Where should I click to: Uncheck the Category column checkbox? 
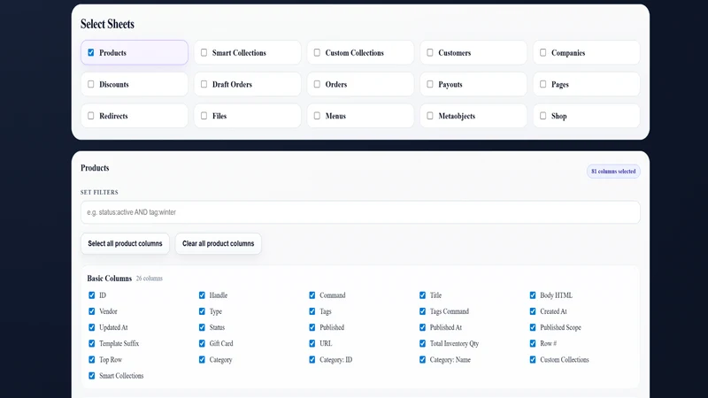[202, 360]
